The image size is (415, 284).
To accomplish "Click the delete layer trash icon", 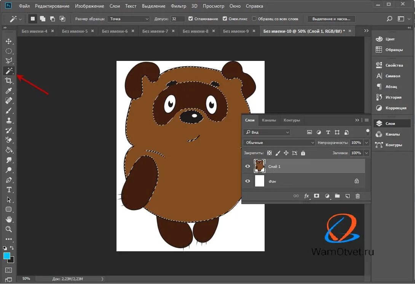I will (358, 196).
